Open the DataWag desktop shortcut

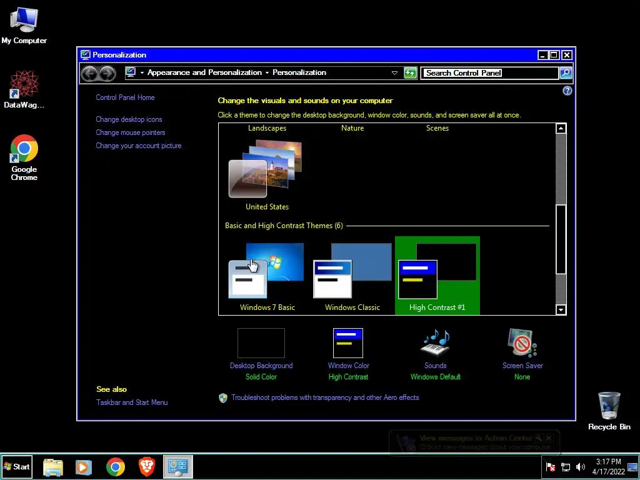tap(24, 89)
